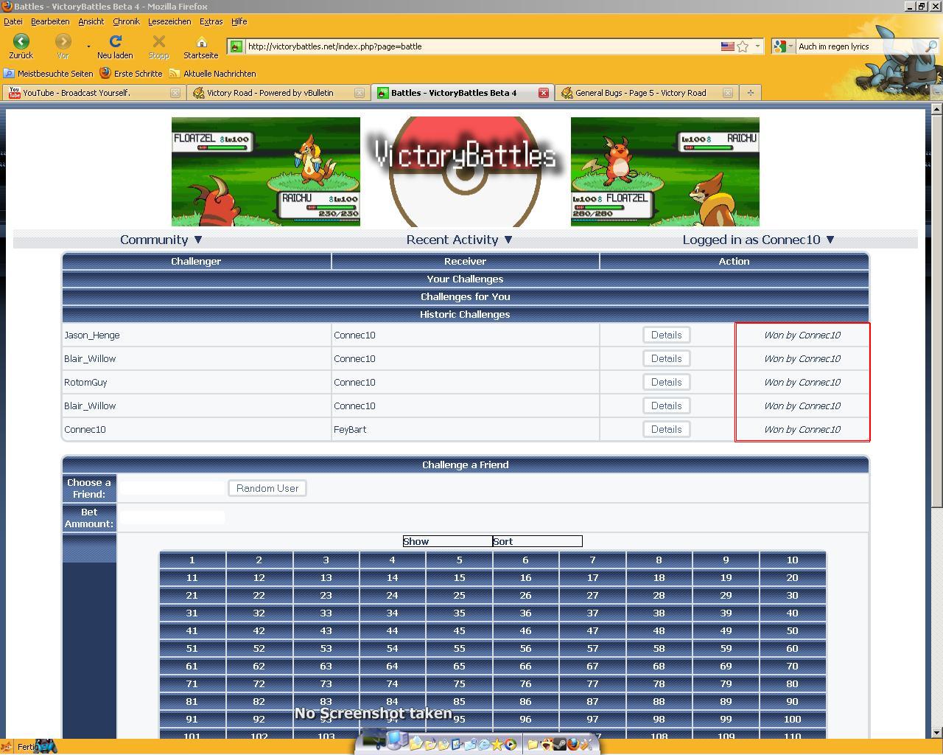The height and width of the screenshot is (755, 943).
Task: Click Details for the Jason_Henge challenge
Action: (666, 335)
